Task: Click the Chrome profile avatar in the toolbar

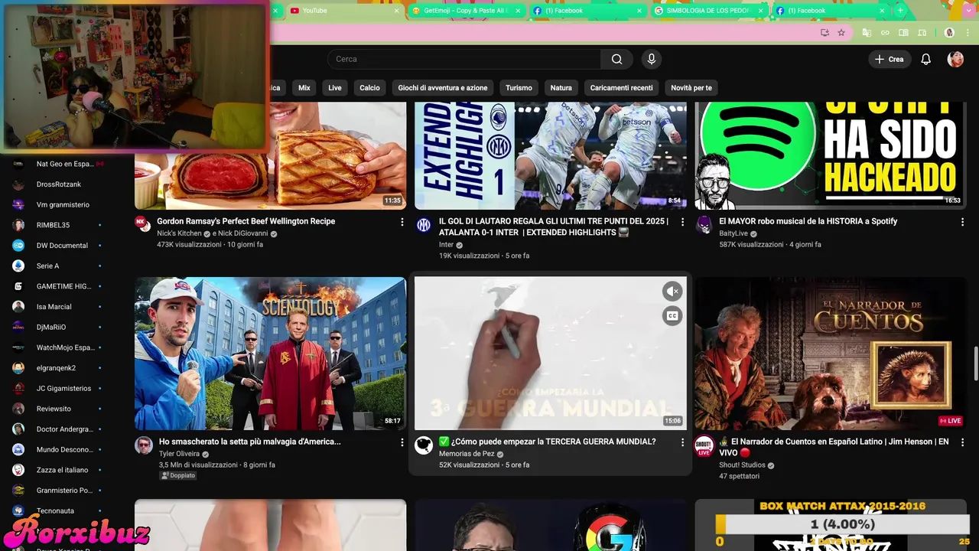Action: click(949, 33)
